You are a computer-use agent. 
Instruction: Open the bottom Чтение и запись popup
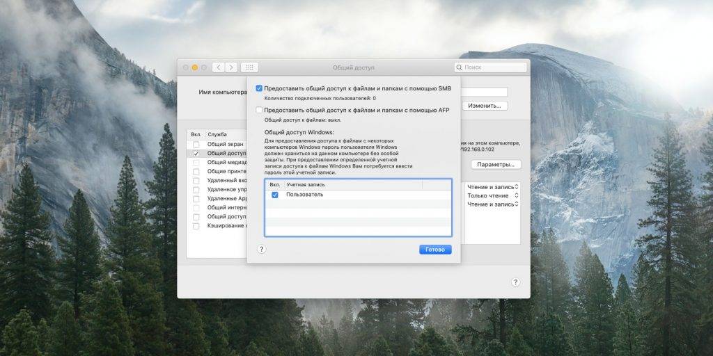(x=492, y=204)
